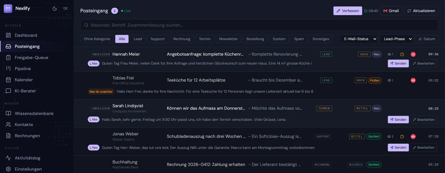Select the Alle filter tab
The image size is (445, 173).
pyautogui.click(x=122, y=39)
